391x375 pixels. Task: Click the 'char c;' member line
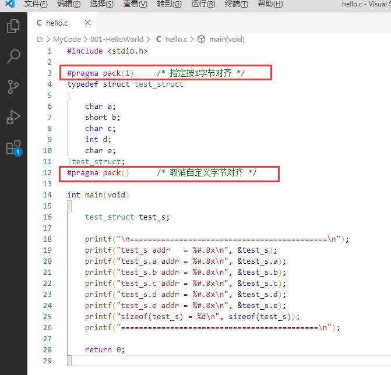point(100,129)
